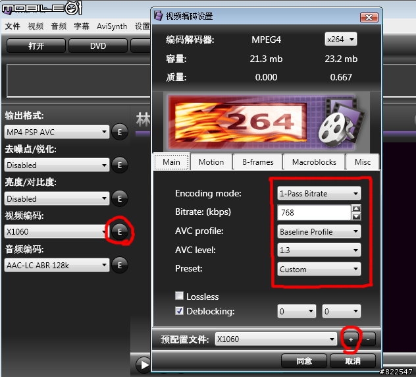
Task: Open the 字幕 menu
Action: click(x=82, y=26)
